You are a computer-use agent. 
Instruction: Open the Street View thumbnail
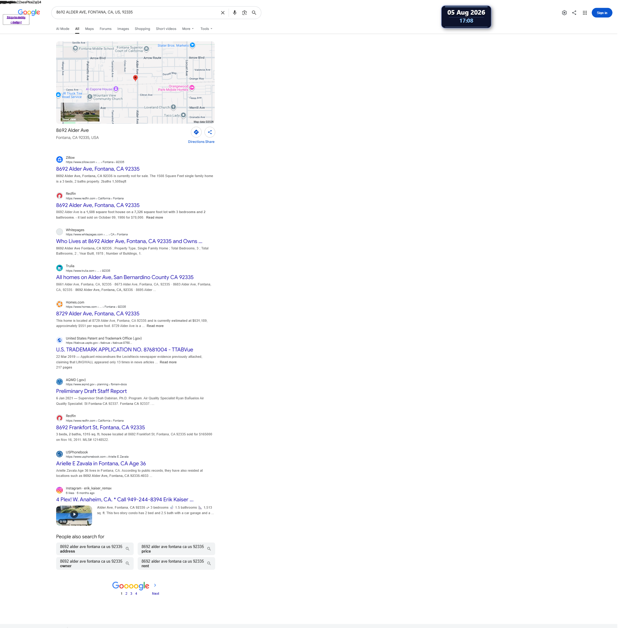[80, 112]
